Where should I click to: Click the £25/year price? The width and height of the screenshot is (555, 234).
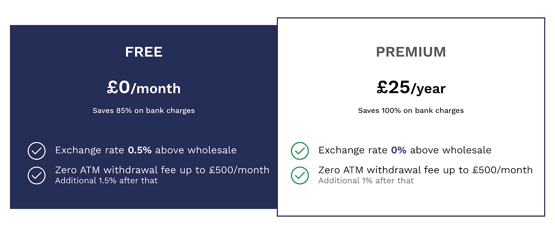coord(411,87)
